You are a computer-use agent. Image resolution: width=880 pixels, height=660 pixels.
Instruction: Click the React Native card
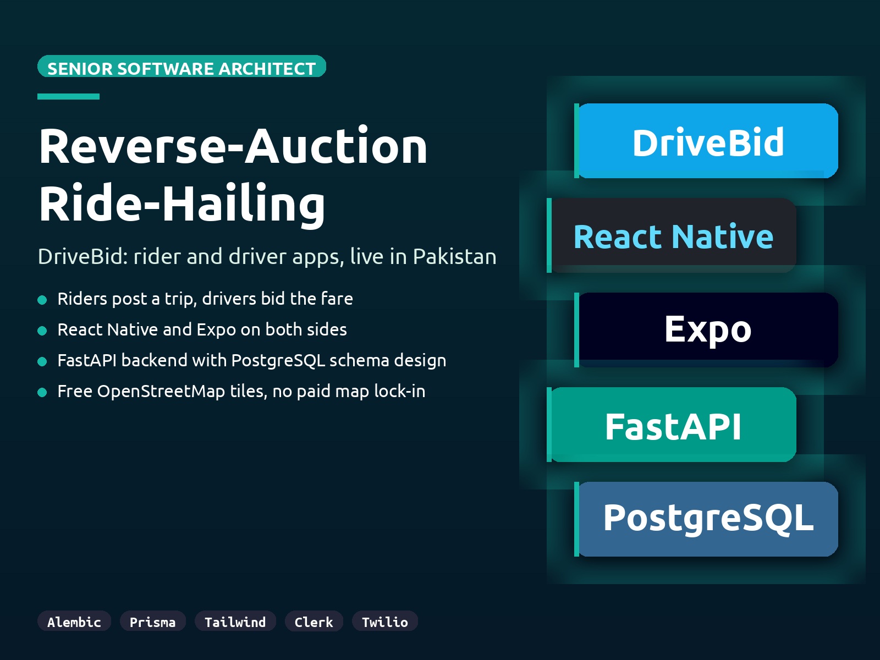tap(673, 237)
